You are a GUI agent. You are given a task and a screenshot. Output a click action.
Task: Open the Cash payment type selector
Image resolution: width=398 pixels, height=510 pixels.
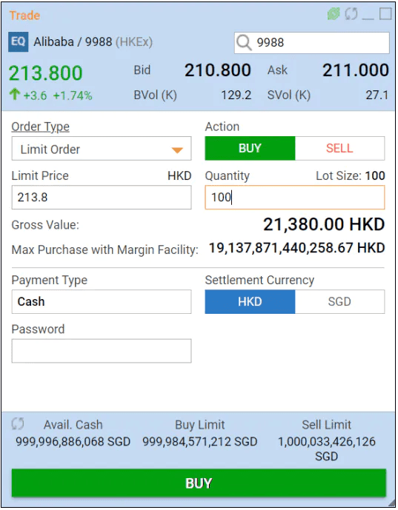pyautogui.click(x=102, y=302)
